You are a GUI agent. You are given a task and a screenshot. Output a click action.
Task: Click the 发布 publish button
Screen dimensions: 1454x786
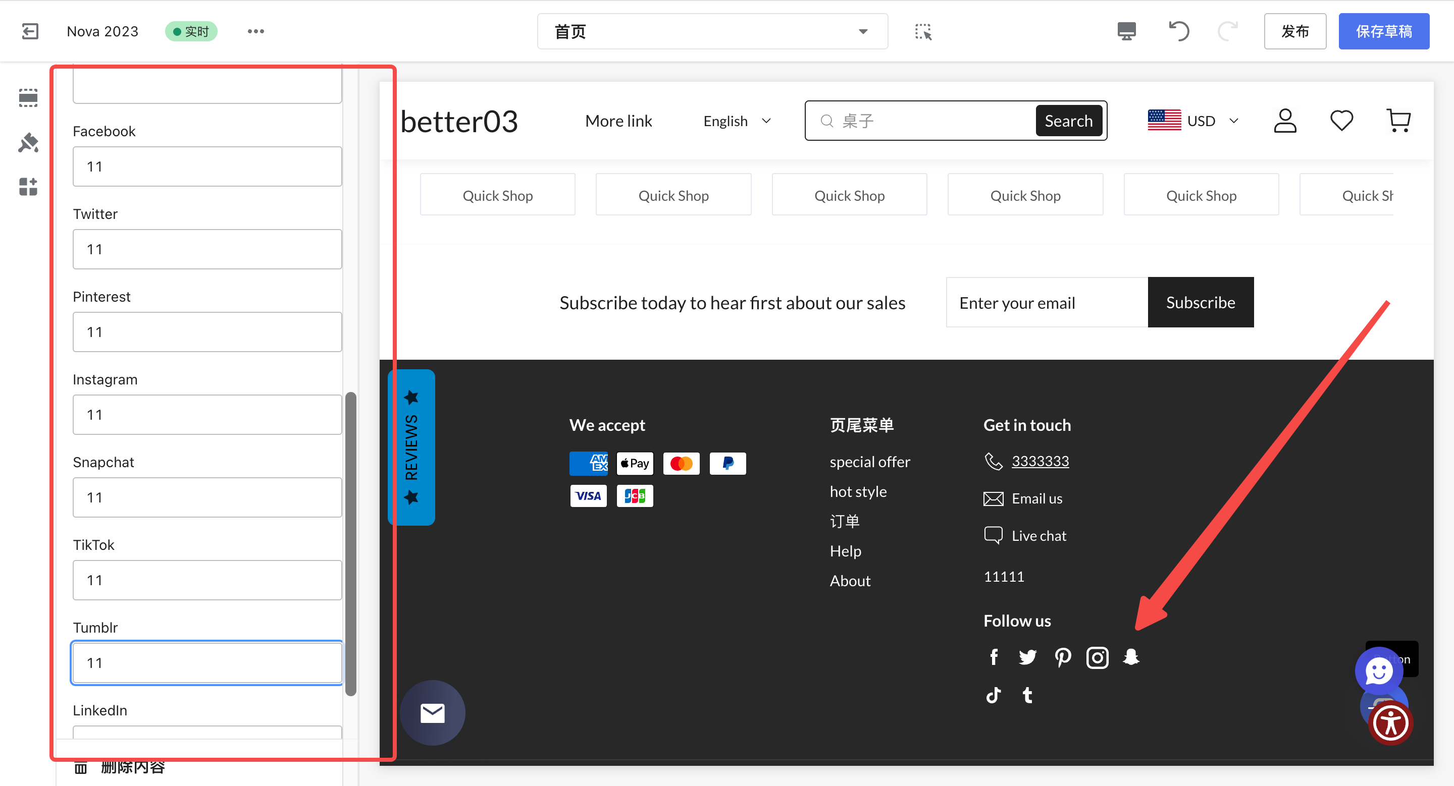coord(1294,32)
